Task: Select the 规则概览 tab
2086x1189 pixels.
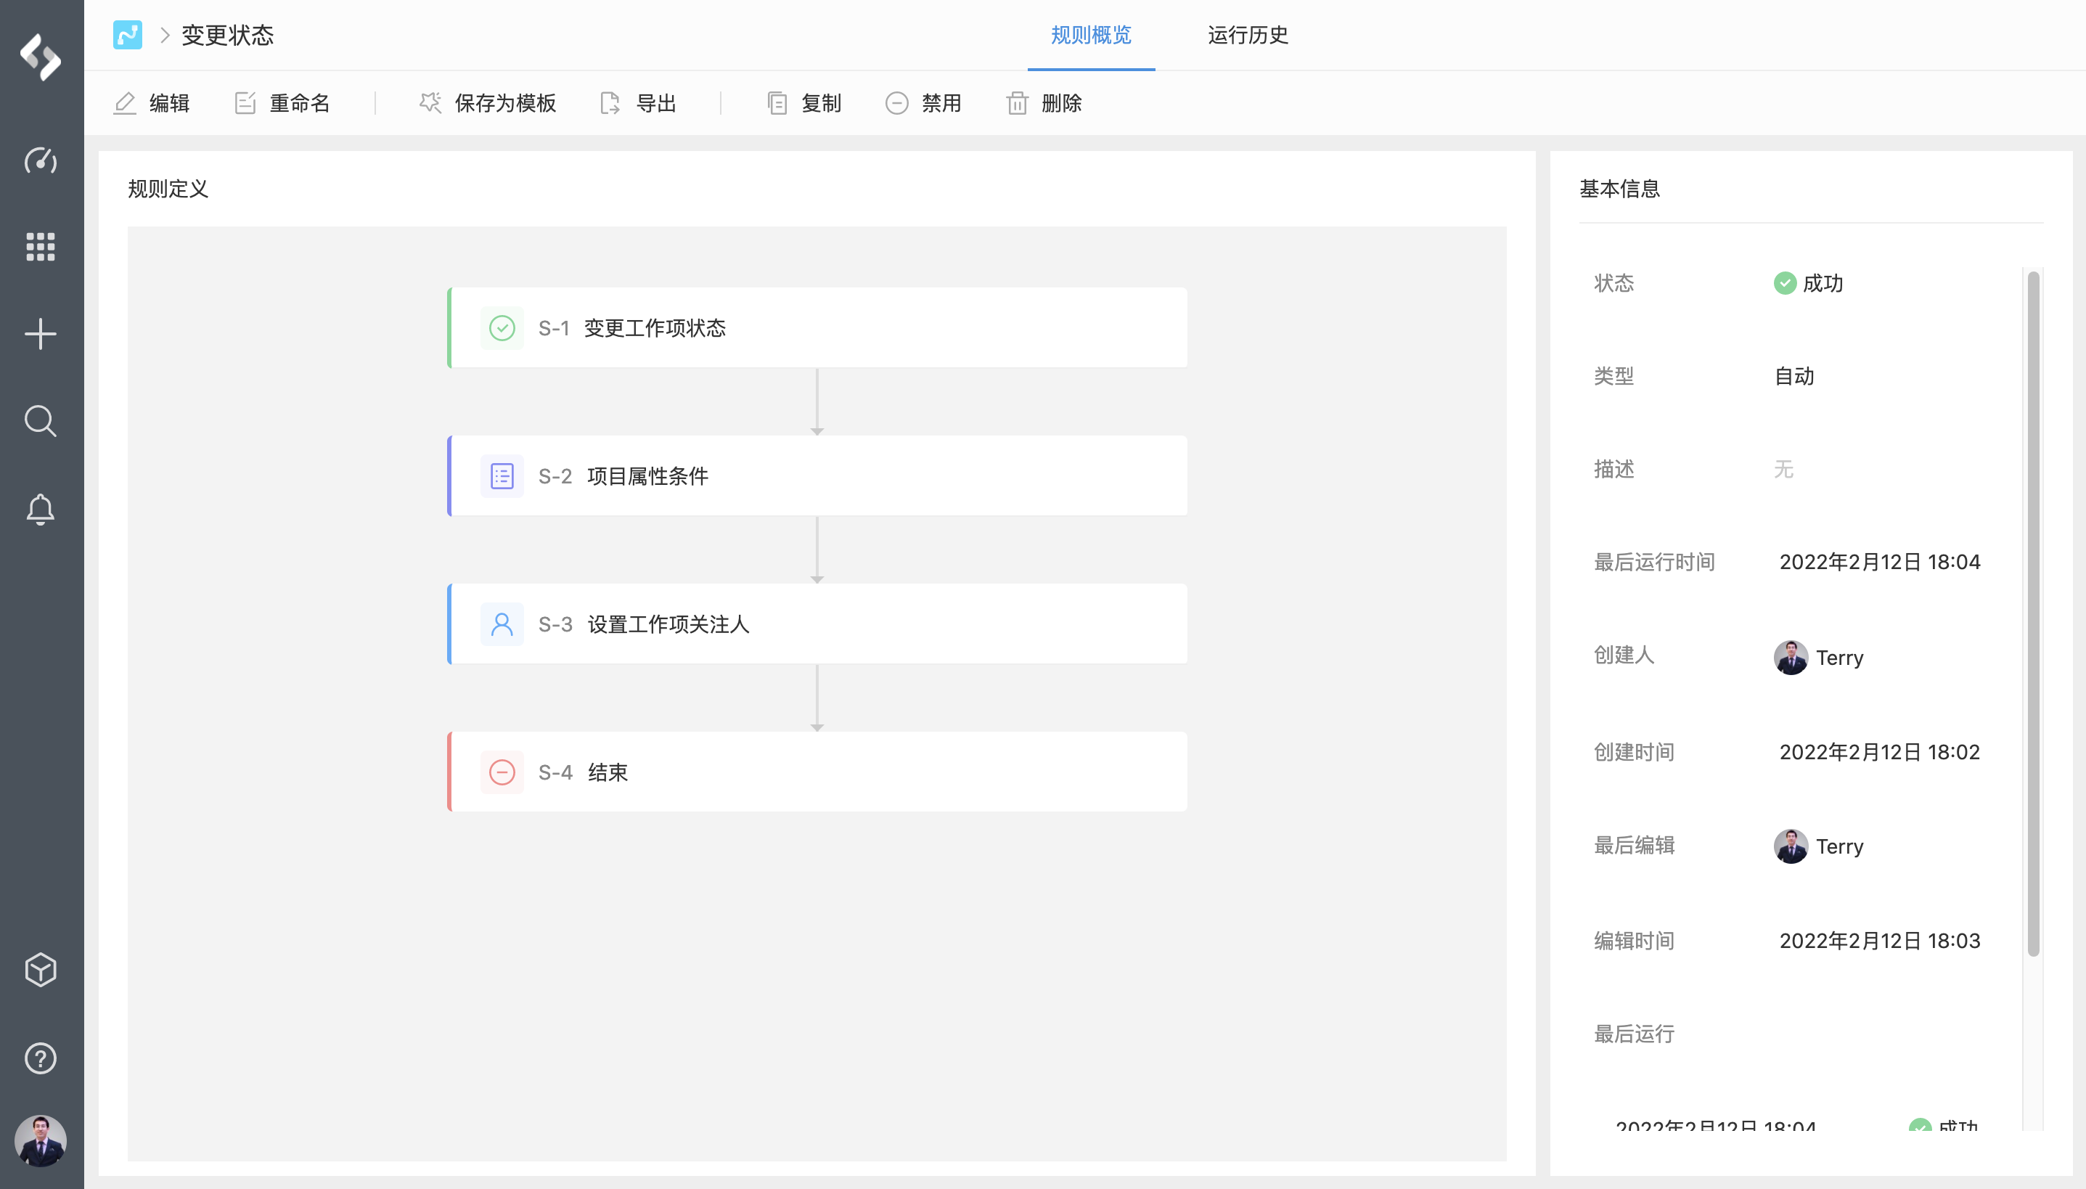Action: (x=1091, y=35)
